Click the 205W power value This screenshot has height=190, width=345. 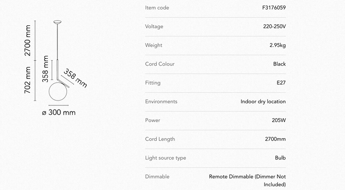pos(279,121)
